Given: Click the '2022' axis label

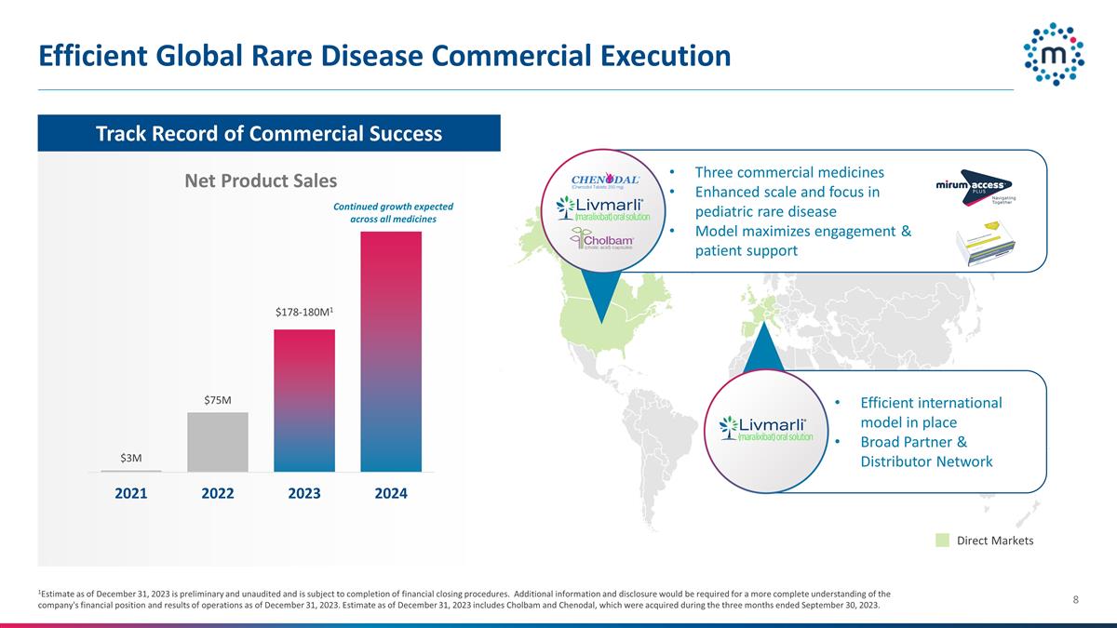Looking at the screenshot, I should (x=218, y=493).
